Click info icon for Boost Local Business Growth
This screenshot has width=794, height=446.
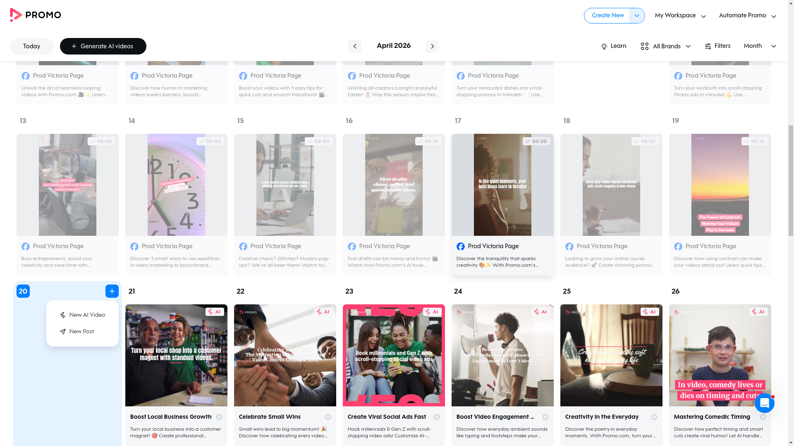[x=219, y=417]
